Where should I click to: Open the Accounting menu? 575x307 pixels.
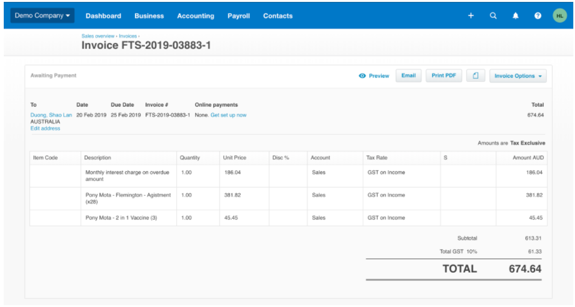pos(196,16)
